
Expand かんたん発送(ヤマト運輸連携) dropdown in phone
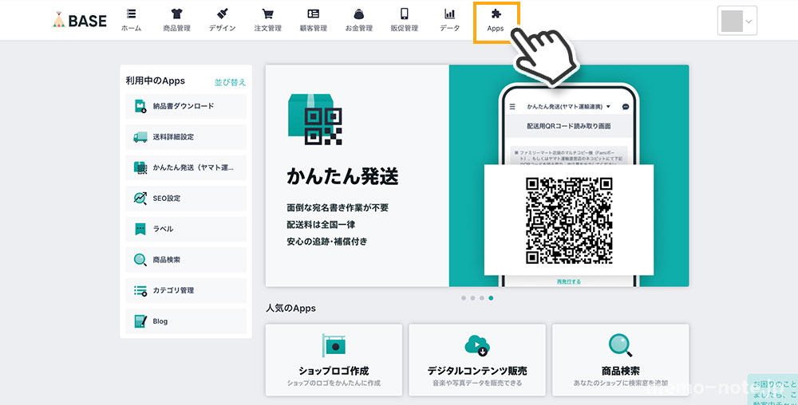pos(608,107)
